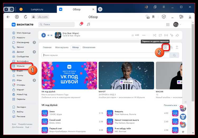The image size is (198, 138).
Task: Toggle shuffle in the music player
Action: click(154, 35)
